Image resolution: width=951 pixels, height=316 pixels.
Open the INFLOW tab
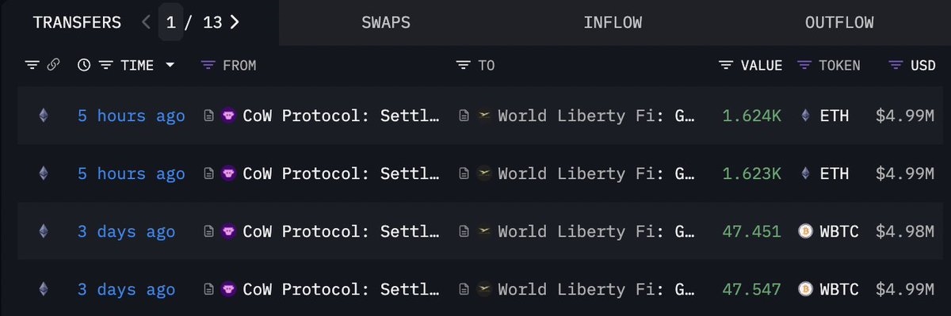(x=613, y=22)
